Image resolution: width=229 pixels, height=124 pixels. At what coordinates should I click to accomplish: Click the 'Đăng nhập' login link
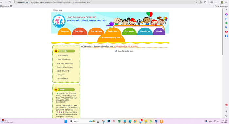(x=57, y=10)
